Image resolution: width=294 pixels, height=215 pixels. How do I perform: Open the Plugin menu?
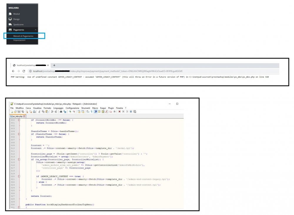click(111, 108)
